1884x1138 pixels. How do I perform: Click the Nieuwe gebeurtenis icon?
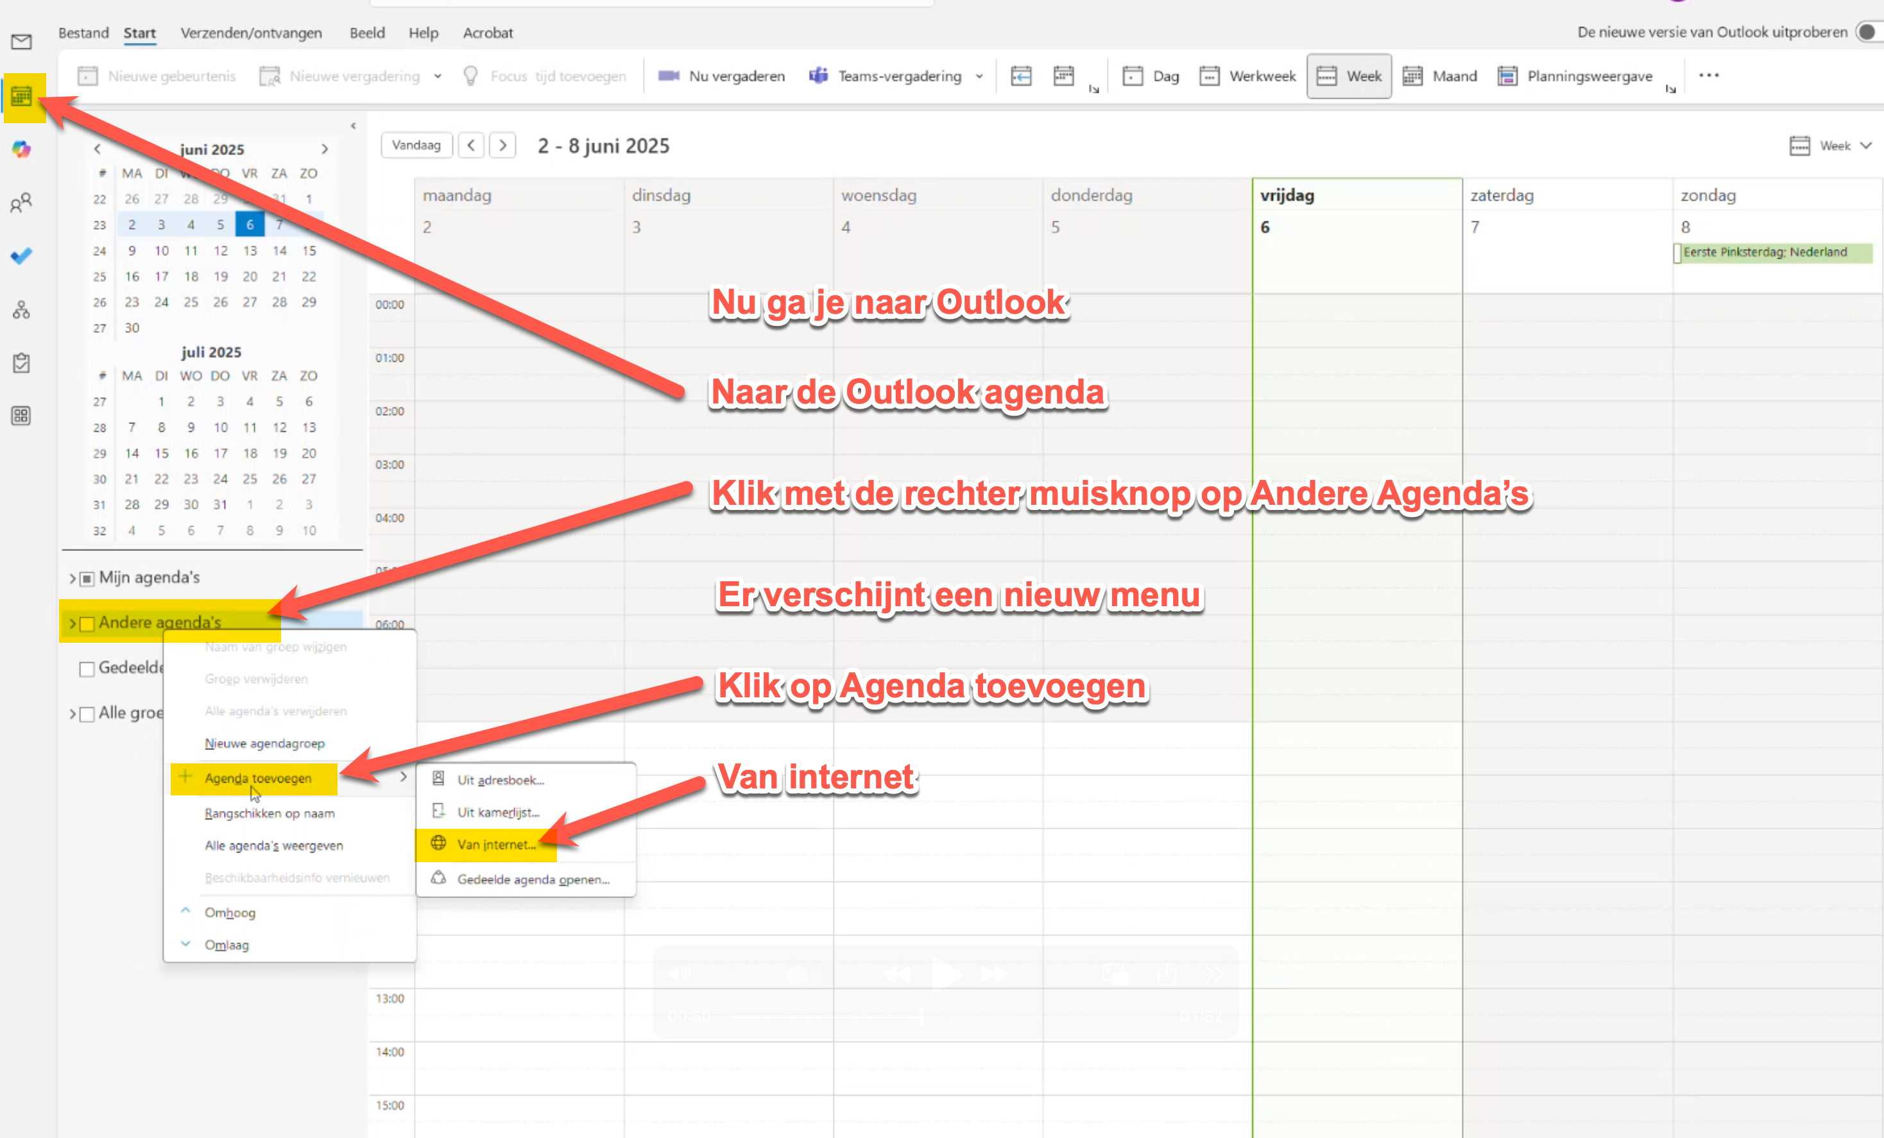coord(88,76)
